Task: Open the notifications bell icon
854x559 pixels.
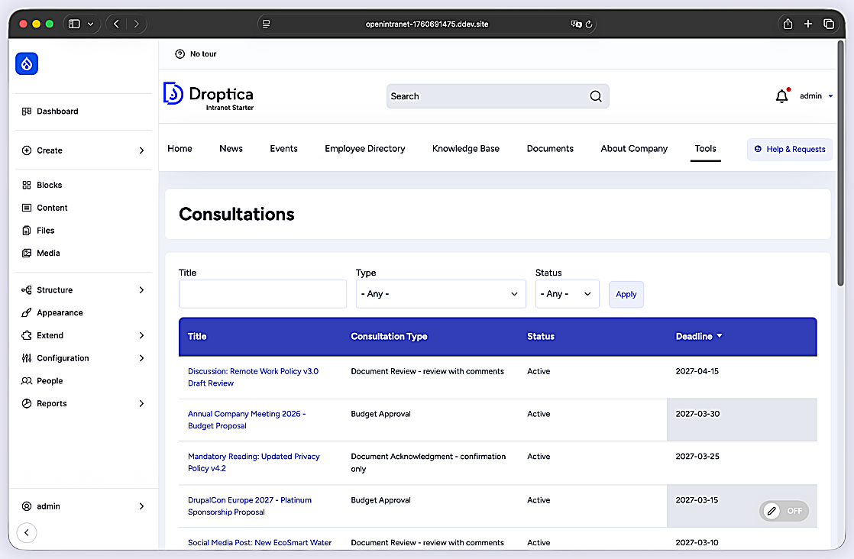Action: (x=782, y=95)
